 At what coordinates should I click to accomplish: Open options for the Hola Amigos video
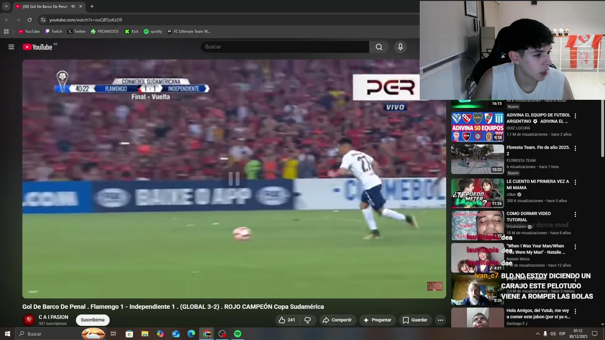point(575,312)
